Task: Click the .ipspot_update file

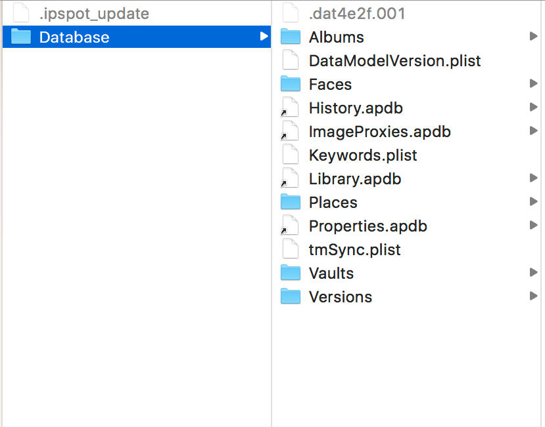Action: [86, 13]
